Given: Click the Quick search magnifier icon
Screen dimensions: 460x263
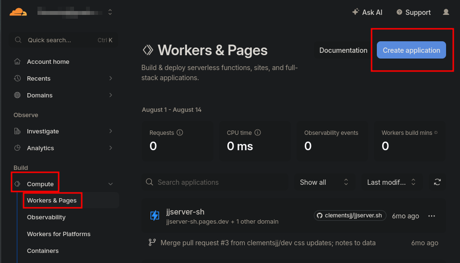Looking at the screenshot, I should point(18,40).
